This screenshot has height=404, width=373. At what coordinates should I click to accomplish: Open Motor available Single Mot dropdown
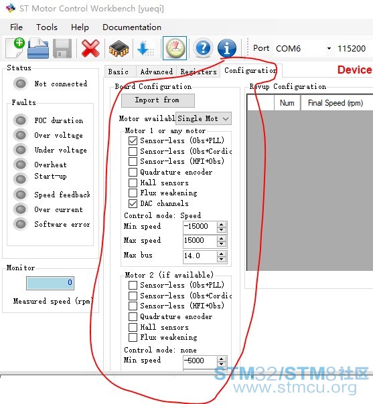tap(204, 118)
